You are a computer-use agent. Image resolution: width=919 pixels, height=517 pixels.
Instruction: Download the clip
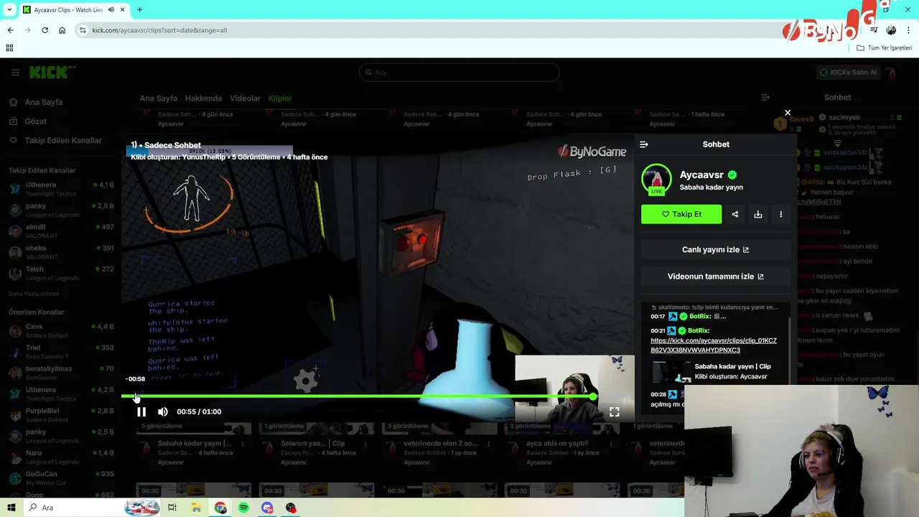point(758,214)
